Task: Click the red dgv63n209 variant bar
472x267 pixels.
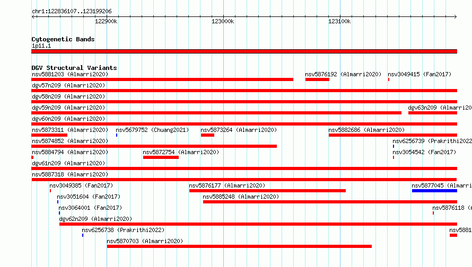Action: point(433,113)
